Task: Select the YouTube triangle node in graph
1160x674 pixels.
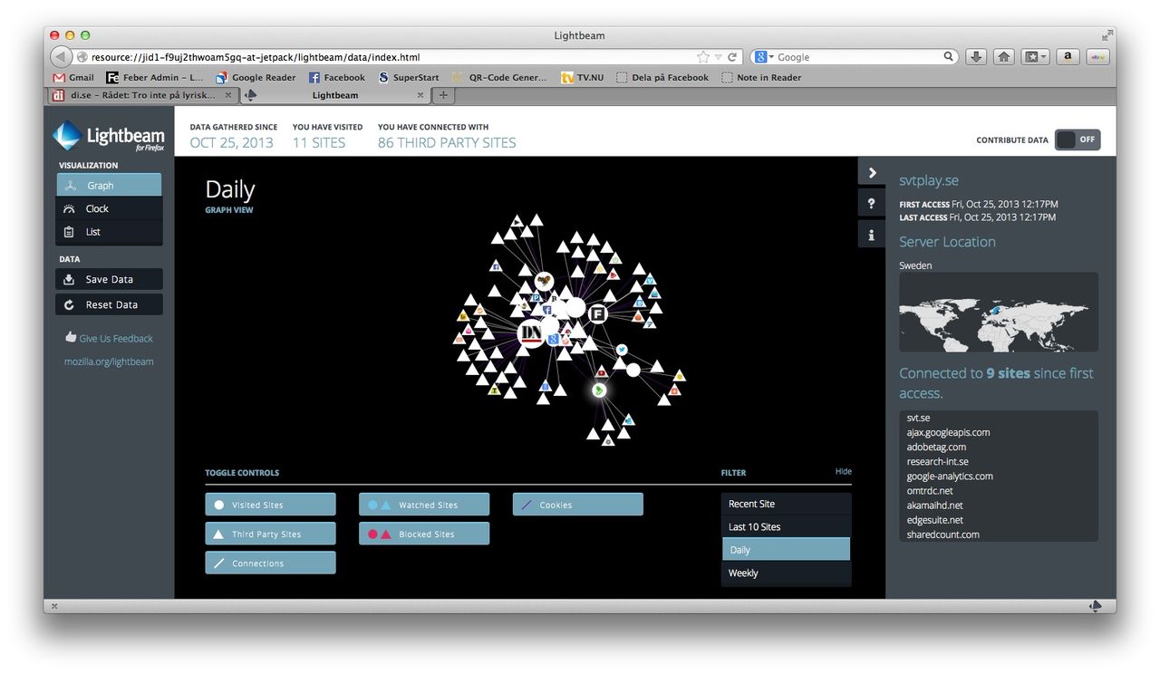Action: (602, 371)
